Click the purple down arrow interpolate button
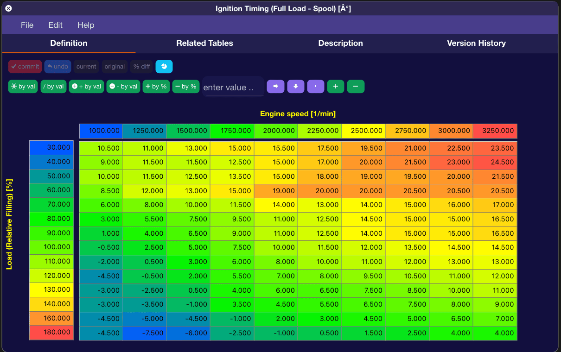 tap(296, 86)
